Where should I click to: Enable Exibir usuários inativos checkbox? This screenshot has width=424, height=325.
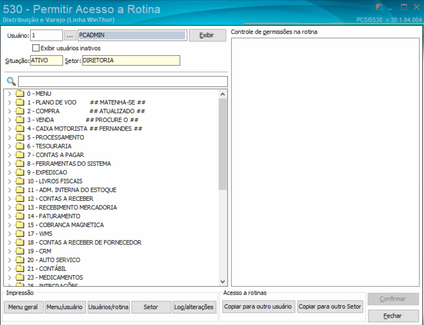click(x=36, y=48)
